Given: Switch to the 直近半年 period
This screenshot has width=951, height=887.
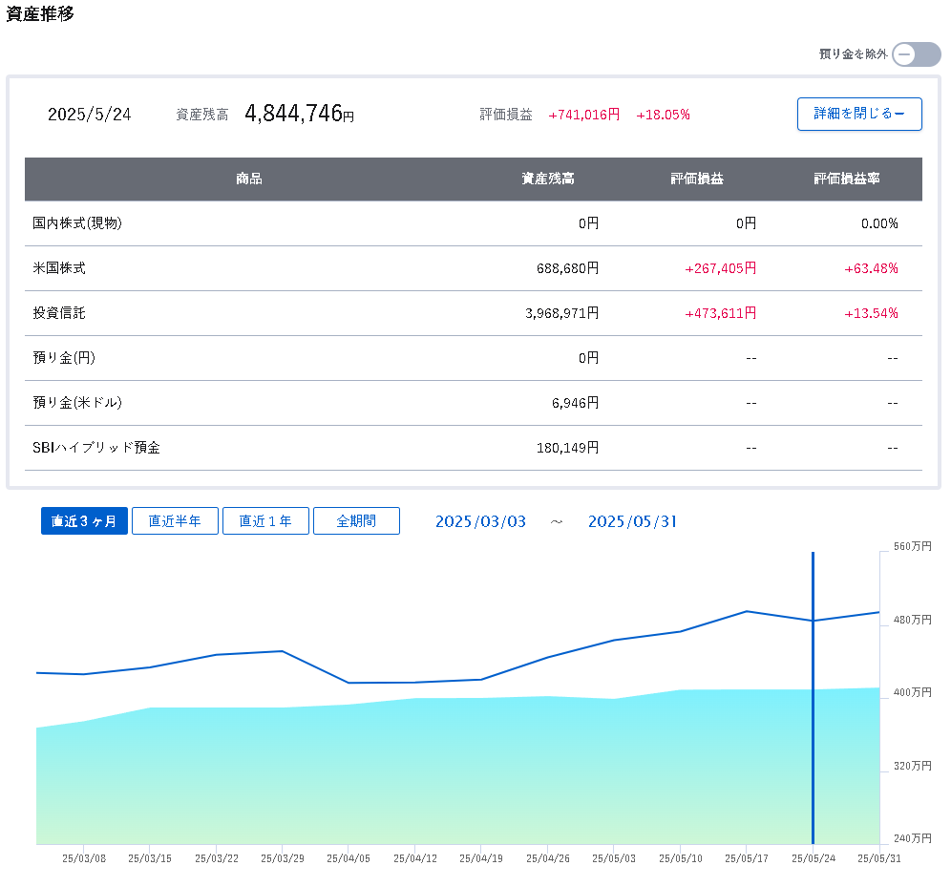Looking at the screenshot, I should [x=175, y=520].
